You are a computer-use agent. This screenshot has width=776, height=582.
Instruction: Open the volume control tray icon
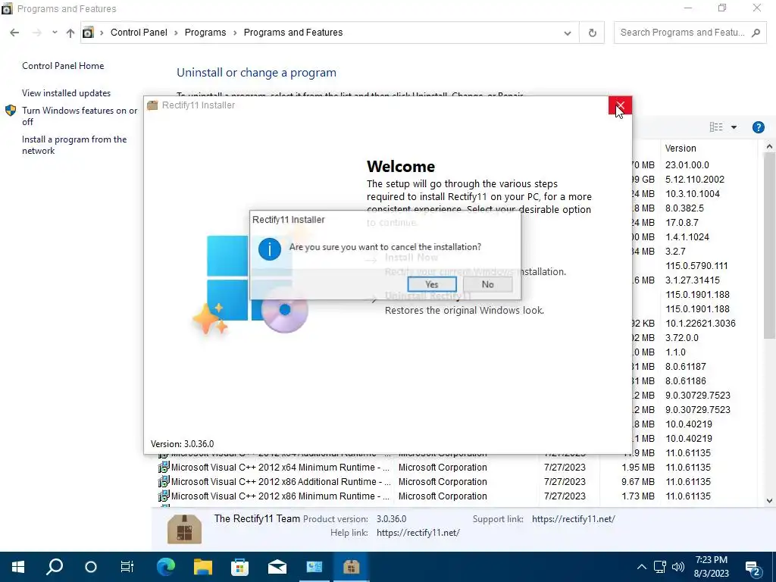point(677,567)
